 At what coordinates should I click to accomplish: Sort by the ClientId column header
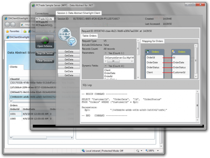click(x=15, y=79)
